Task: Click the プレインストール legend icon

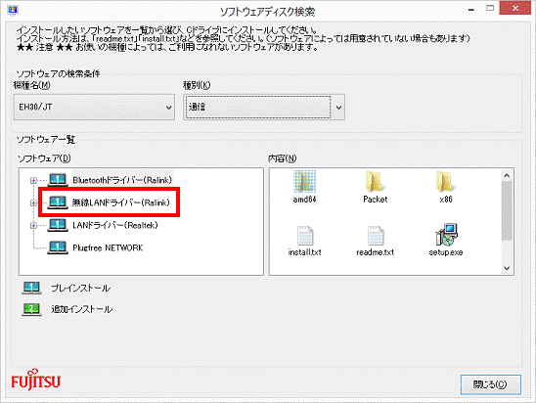Action: (x=31, y=288)
